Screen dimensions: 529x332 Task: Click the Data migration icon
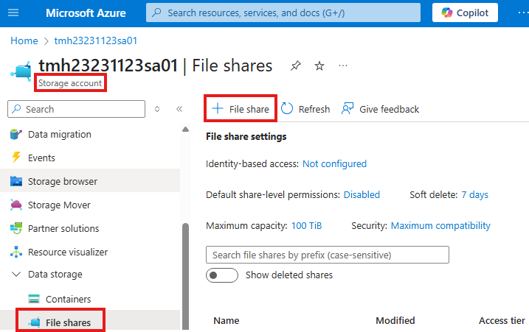pyautogui.click(x=15, y=135)
